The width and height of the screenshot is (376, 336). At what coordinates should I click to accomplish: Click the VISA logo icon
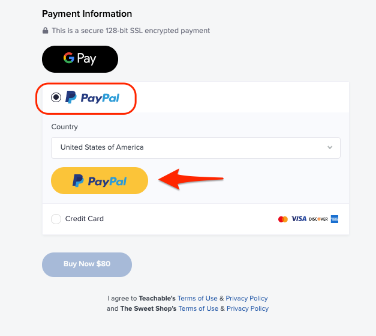point(299,219)
